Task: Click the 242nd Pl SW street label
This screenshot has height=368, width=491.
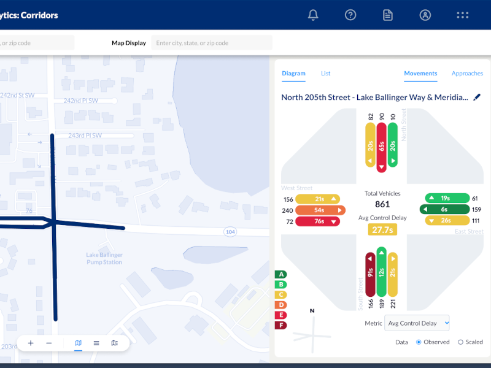Action: (81, 101)
